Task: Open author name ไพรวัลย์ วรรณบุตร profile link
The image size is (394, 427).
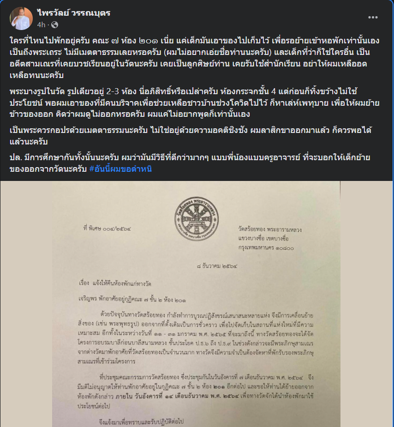Action: coord(74,13)
